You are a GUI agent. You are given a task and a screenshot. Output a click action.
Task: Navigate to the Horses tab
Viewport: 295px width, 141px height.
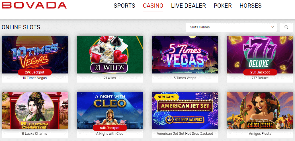pos(250,6)
